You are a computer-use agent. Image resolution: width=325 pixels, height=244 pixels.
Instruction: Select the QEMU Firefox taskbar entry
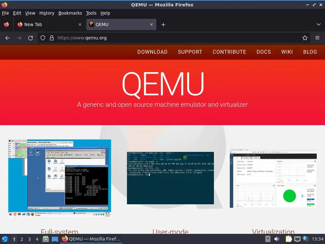point(91,239)
